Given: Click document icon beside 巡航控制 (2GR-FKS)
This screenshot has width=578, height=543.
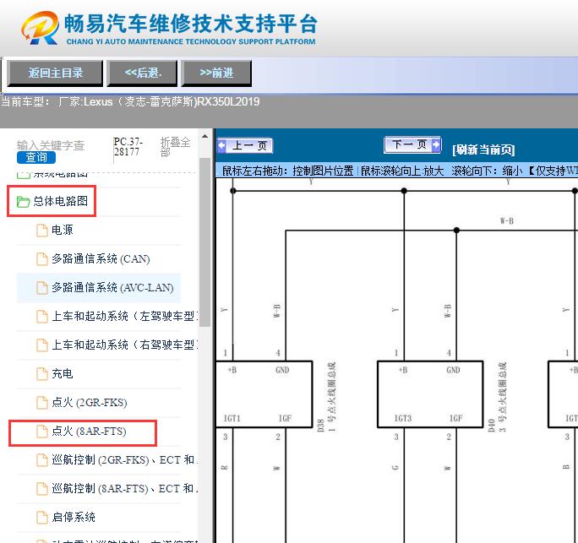Looking at the screenshot, I should (42, 460).
